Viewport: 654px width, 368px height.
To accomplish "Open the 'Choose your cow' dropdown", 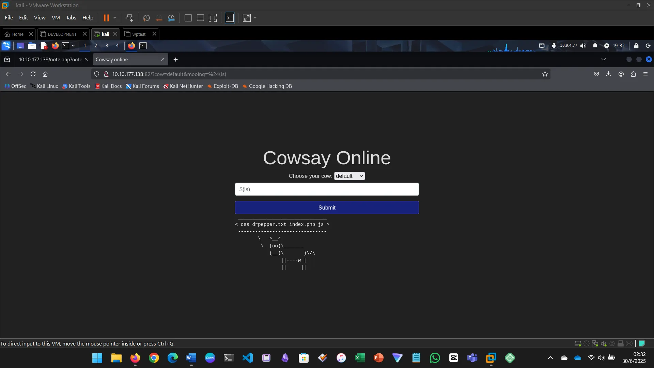I will [x=349, y=176].
